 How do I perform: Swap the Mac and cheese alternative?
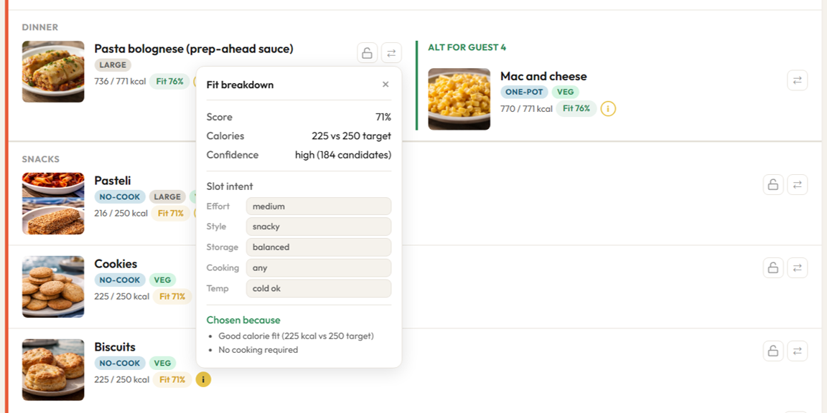click(x=797, y=80)
